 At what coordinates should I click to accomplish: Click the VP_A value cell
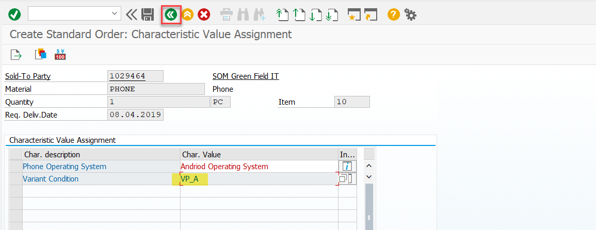coord(259,178)
